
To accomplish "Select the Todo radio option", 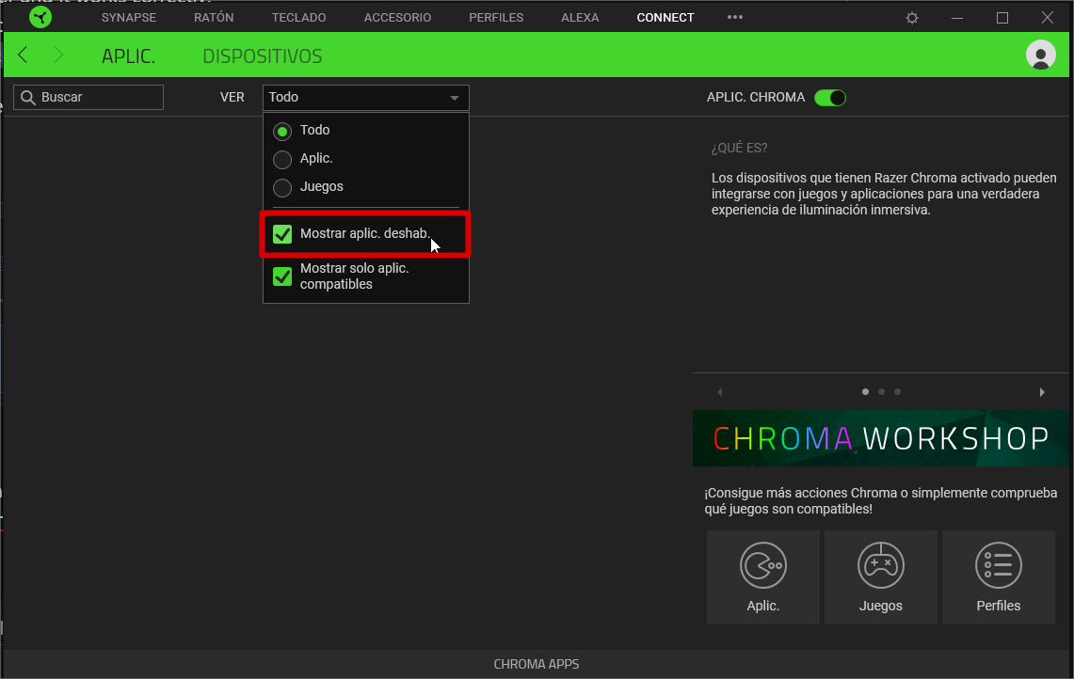I will coord(282,131).
